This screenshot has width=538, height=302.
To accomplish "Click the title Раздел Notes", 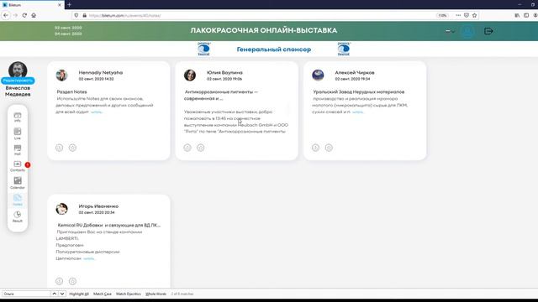I will (x=71, y=91).
